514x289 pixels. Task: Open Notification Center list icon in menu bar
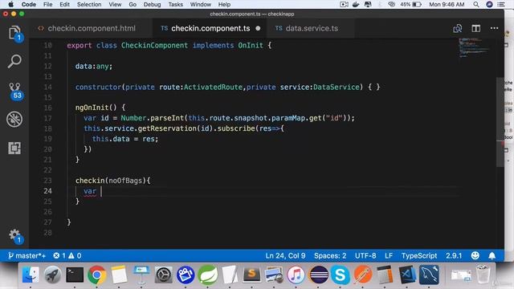point(501,4)
